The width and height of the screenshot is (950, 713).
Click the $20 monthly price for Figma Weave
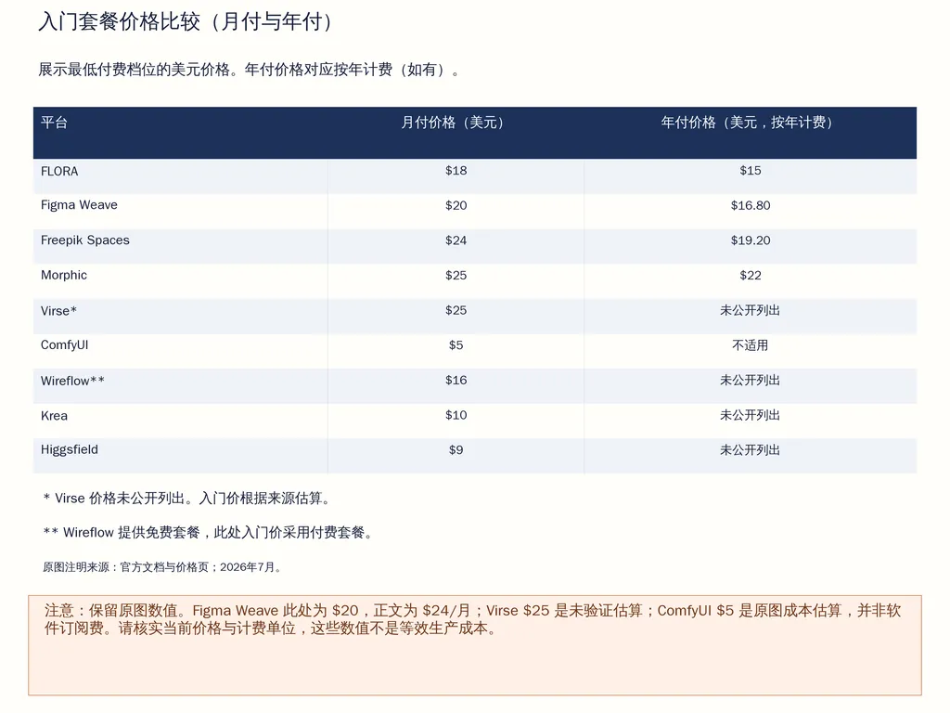456,205
